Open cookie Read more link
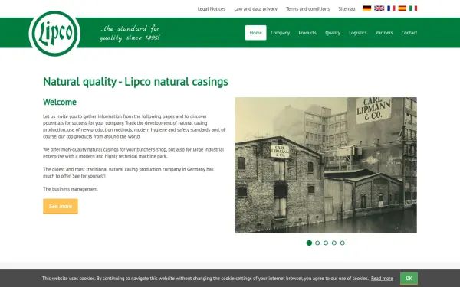 (x=382, y=279)
